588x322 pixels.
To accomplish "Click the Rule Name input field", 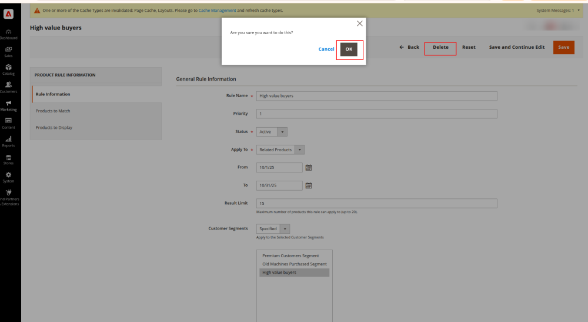I will (x=376, y=96).
